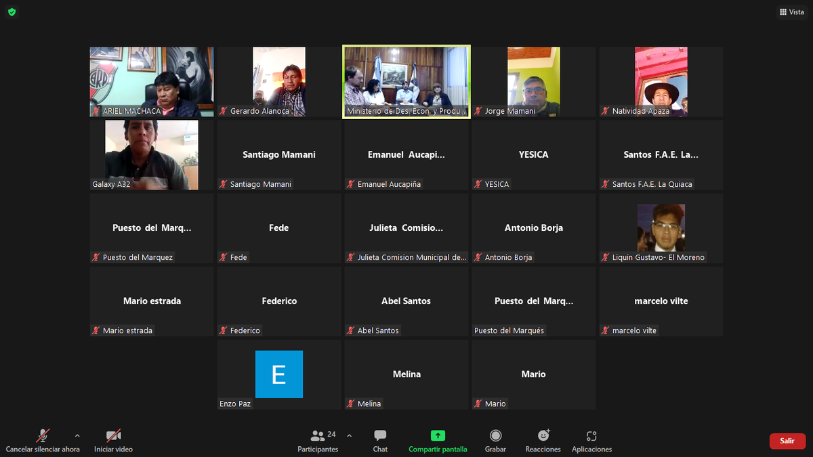Screen dimensions: 813x457
Task: Open the Participantes panel
Action: [x=318, y=441]
